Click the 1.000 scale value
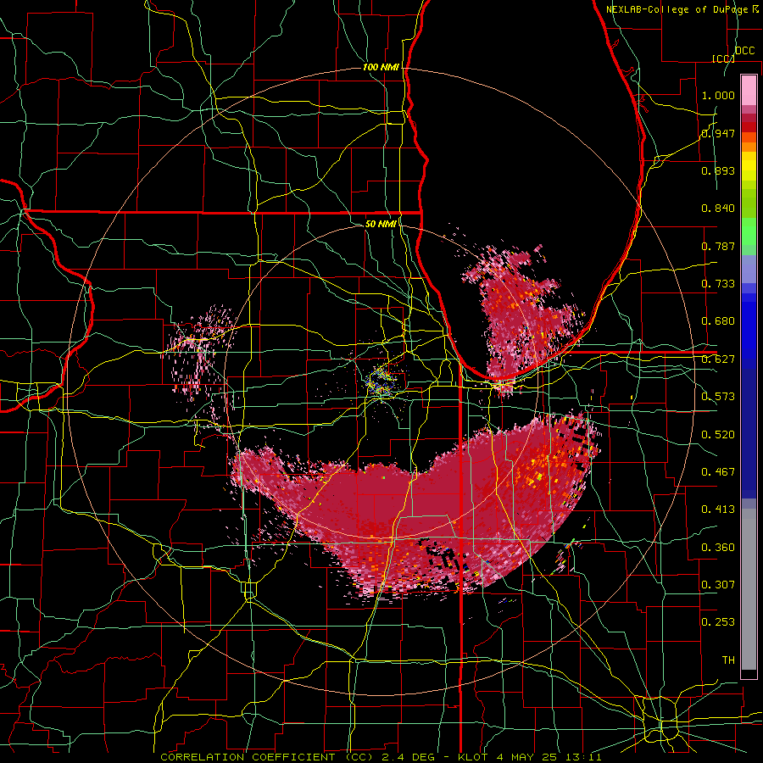This screenshot has height=763, width=763. pyautogui.click(x=718, y=95)
